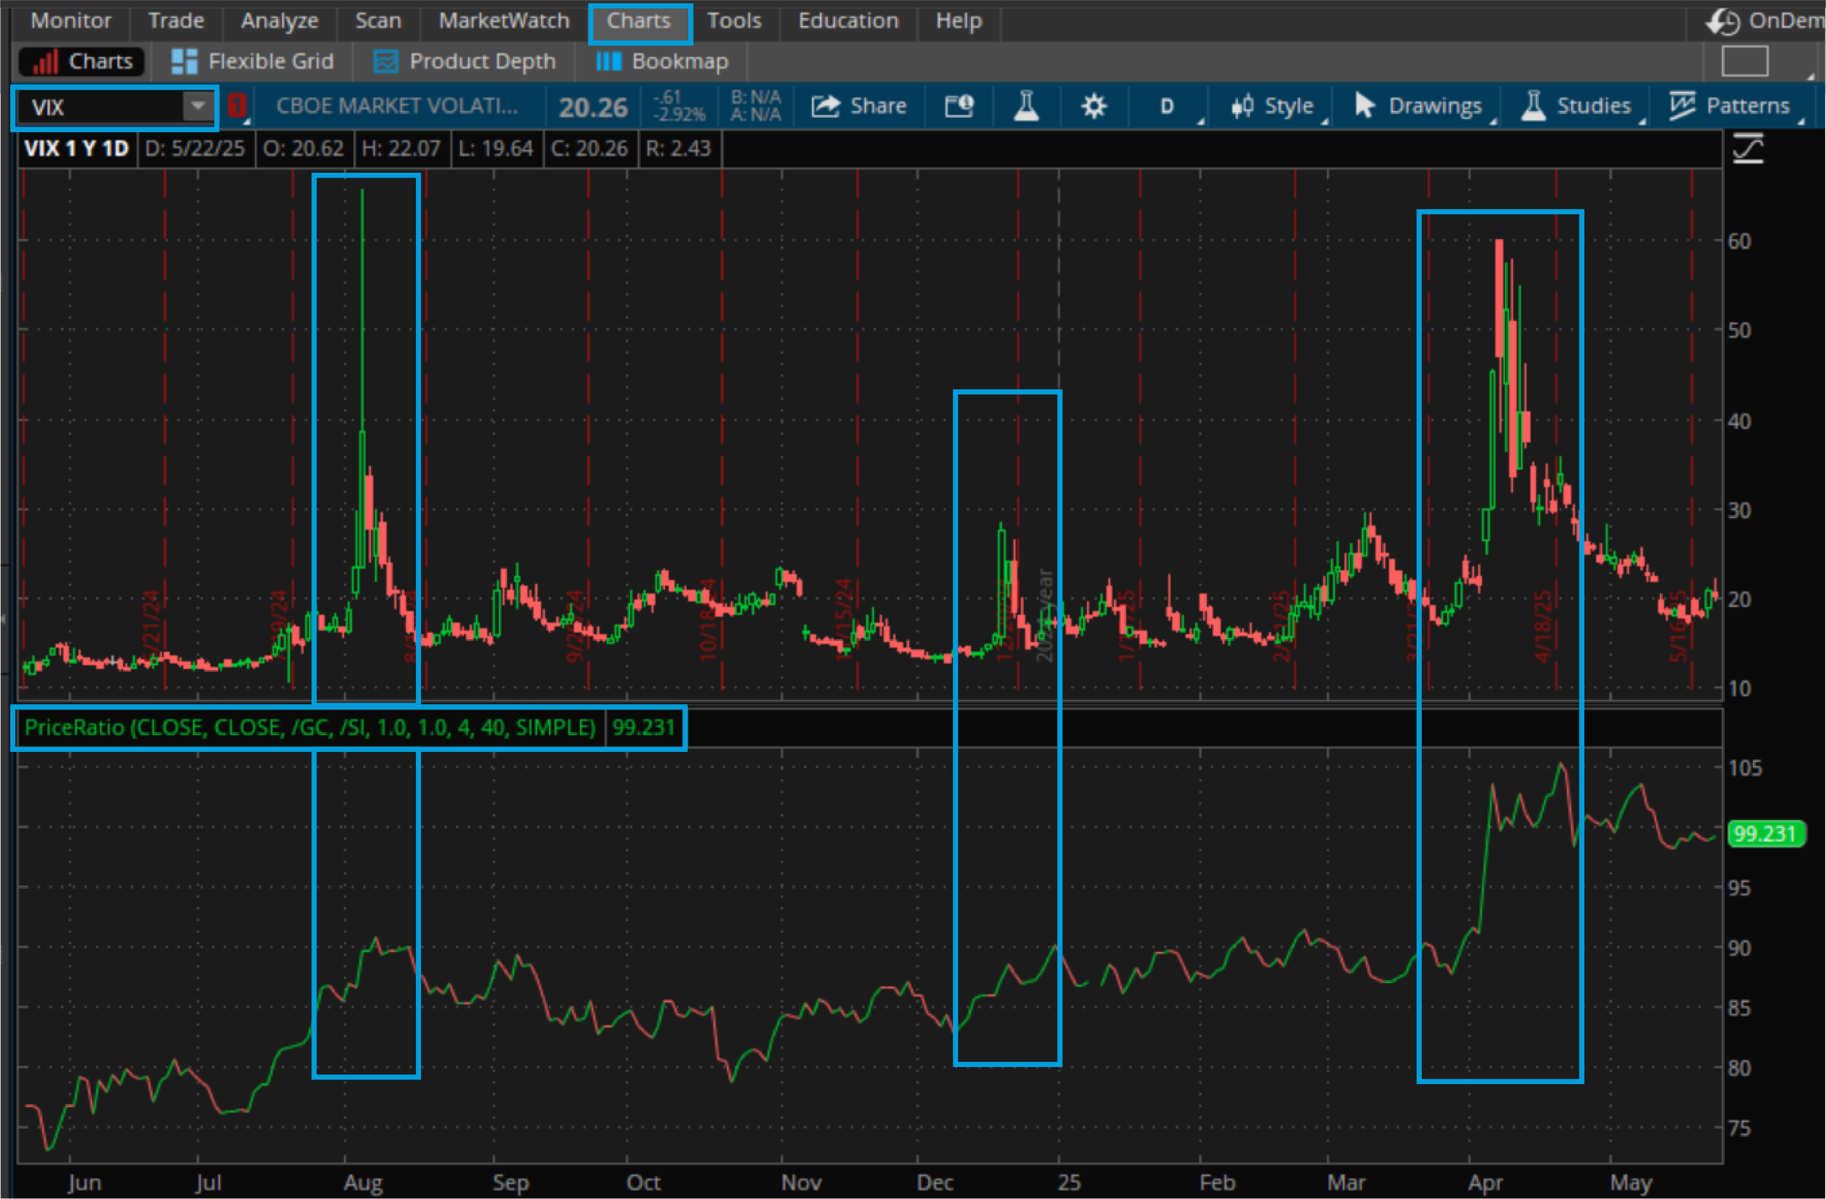The width and height of the screenshot is (1826, 1199).
Task: Click the last price 20.26
Action: (x=593, y=107)
